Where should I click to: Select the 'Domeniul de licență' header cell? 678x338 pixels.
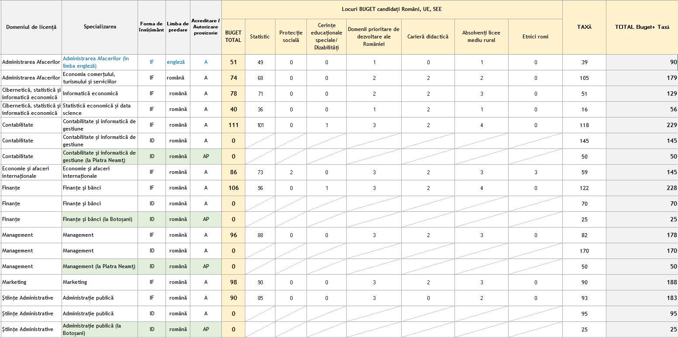[x=31, y=27]
